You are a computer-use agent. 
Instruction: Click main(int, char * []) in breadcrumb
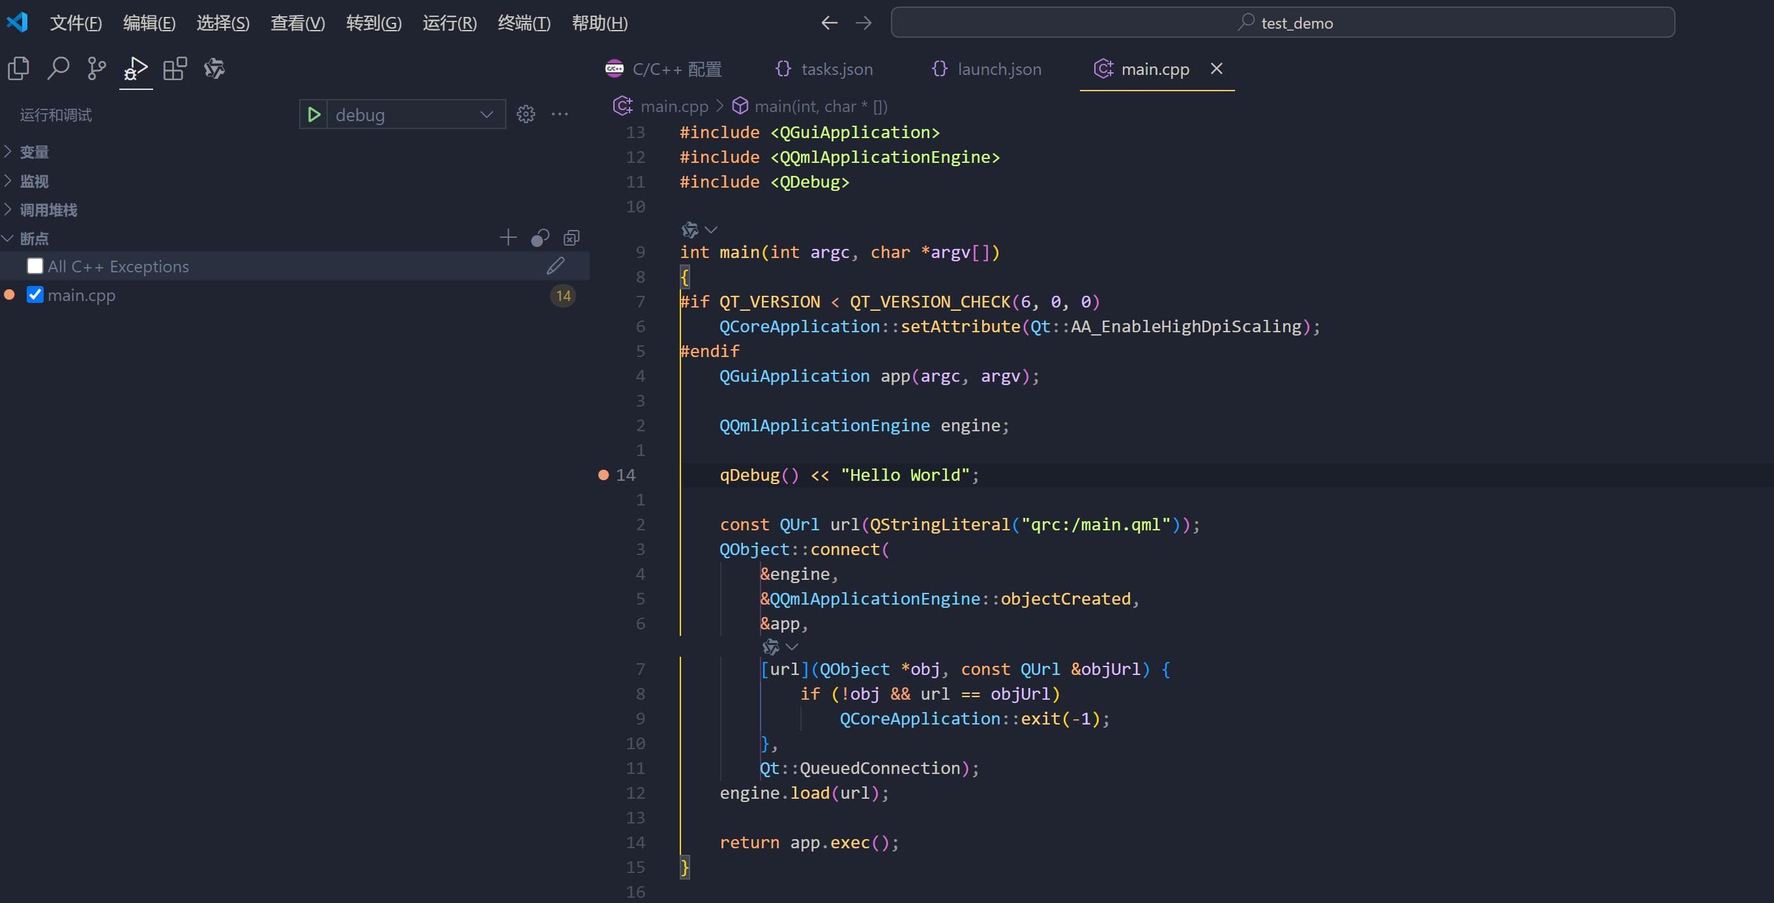pyautogui.click(x=821, y=106)
